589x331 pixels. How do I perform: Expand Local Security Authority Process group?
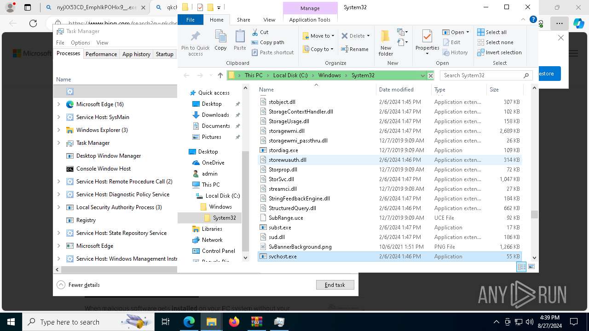tap(58, 207)
